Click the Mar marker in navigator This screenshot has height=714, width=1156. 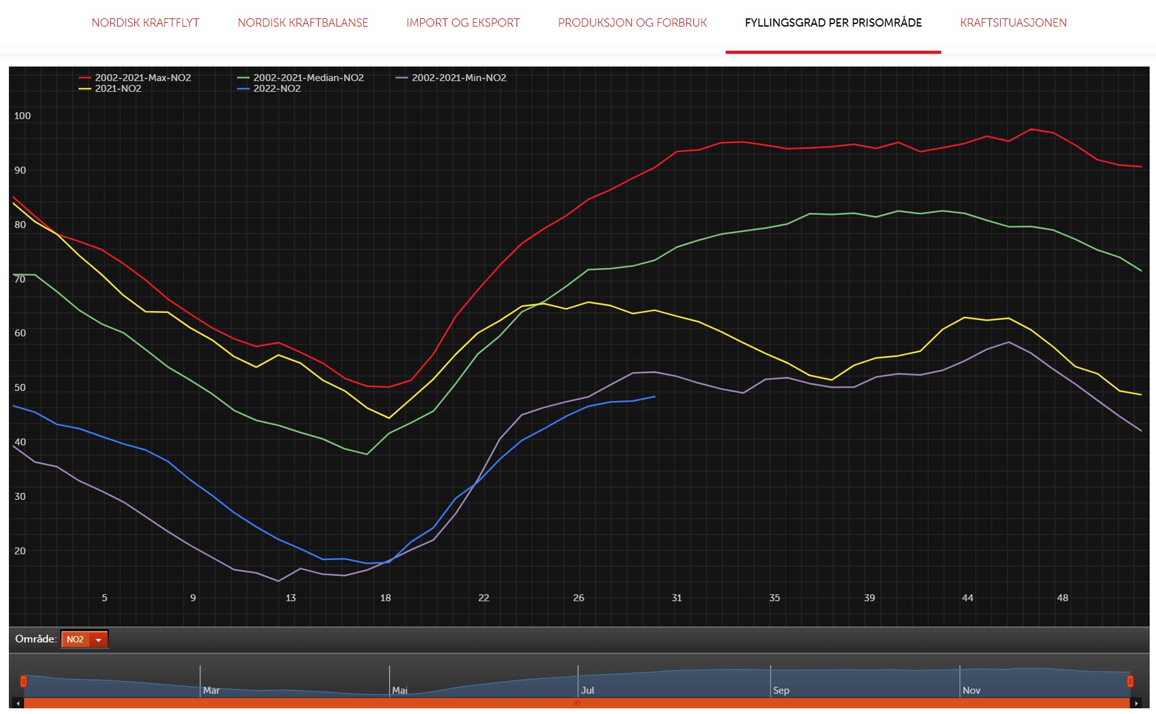tap(211, 691)
